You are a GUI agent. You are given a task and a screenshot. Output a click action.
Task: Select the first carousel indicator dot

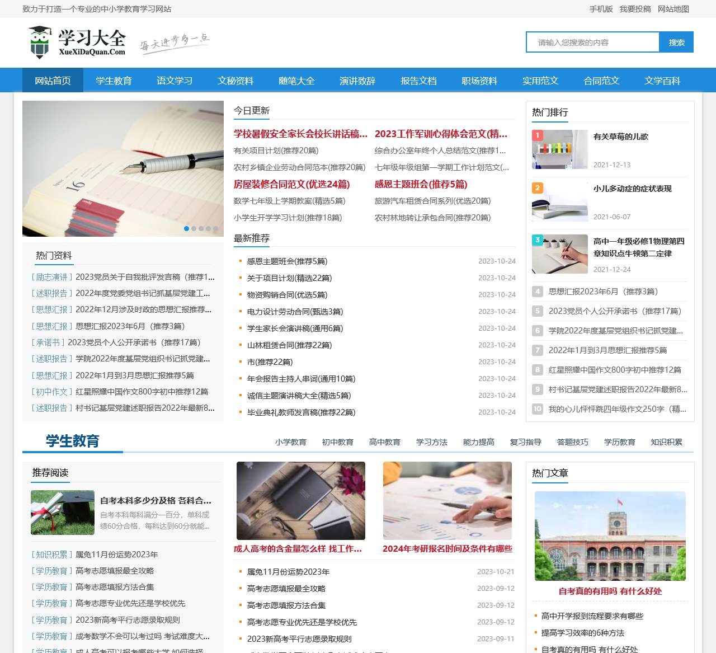(187, 228)
